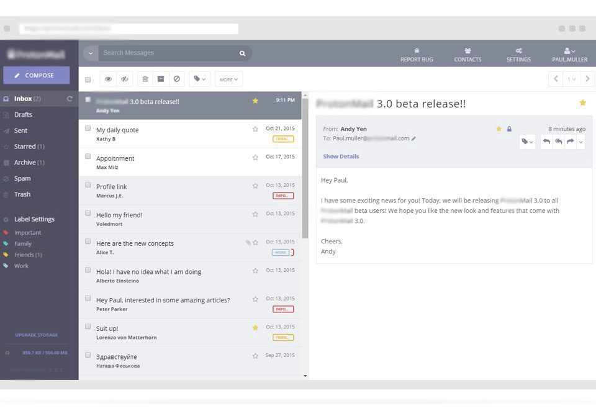
Task: Open the Spam folder
Action: click(22, 178)
